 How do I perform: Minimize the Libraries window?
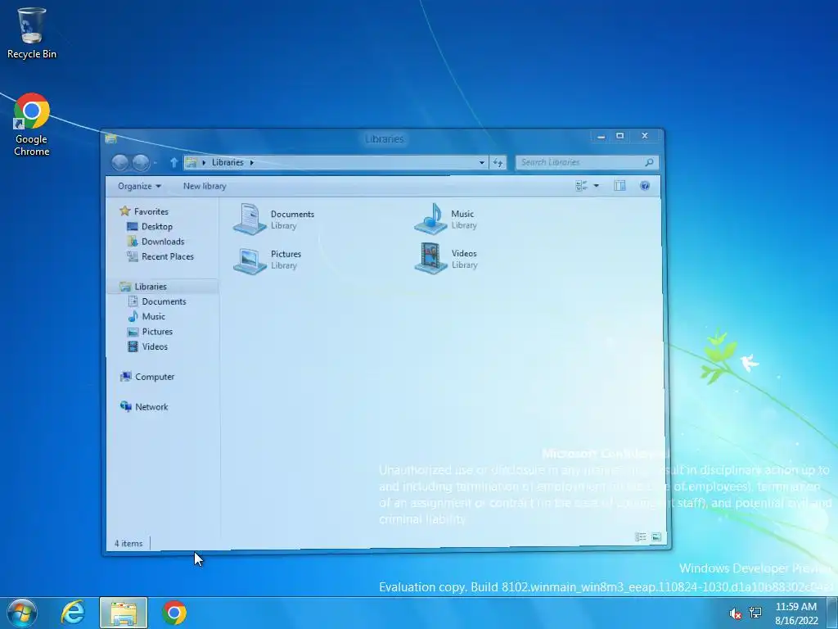click(x=601, y=136)
